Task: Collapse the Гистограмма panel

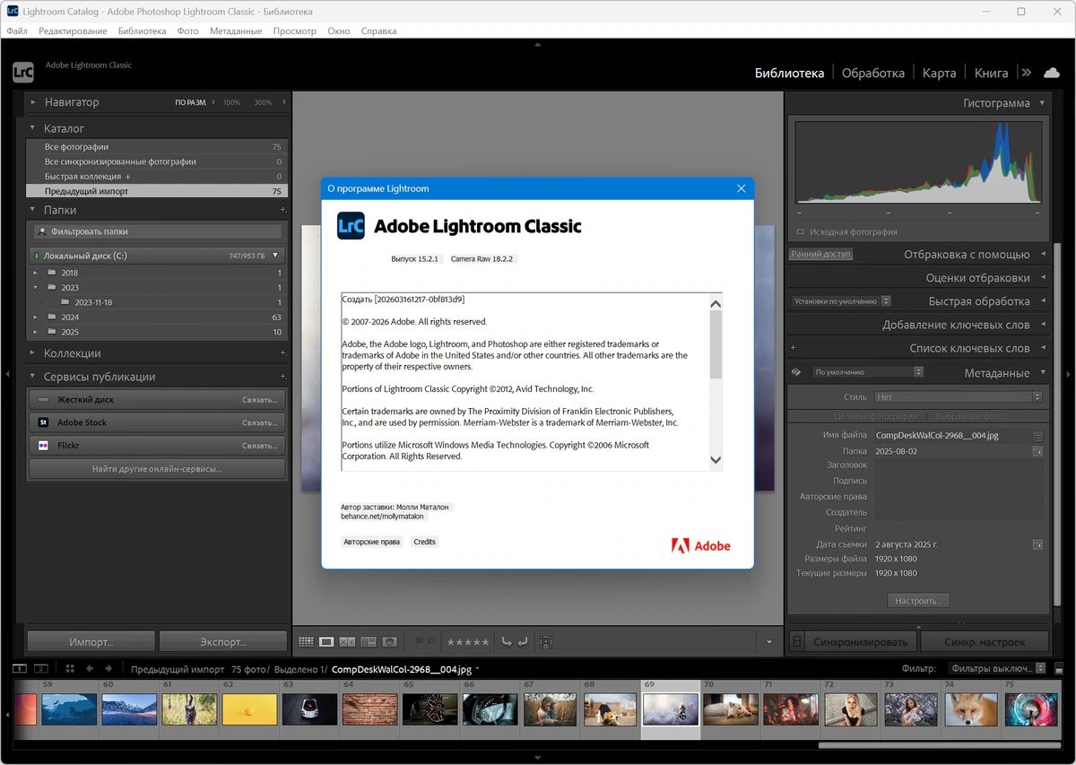Action: point(1042,103)
